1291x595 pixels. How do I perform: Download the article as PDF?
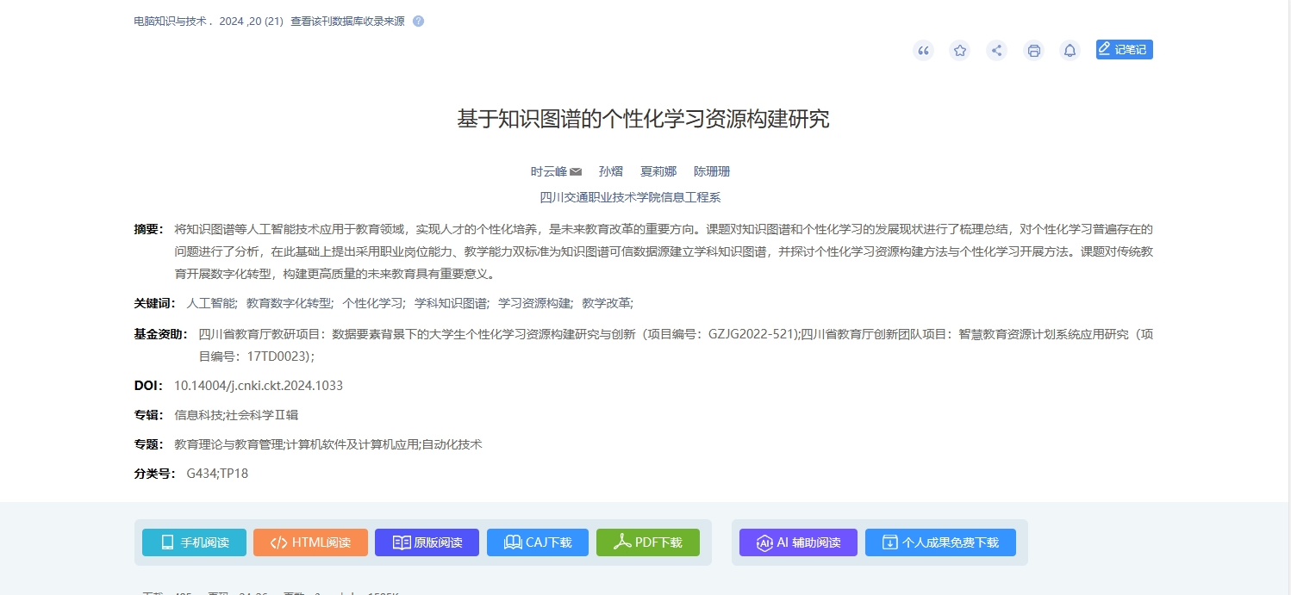(x=648, y=542)
